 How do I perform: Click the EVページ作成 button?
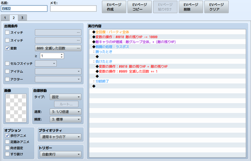coord(114,7)
